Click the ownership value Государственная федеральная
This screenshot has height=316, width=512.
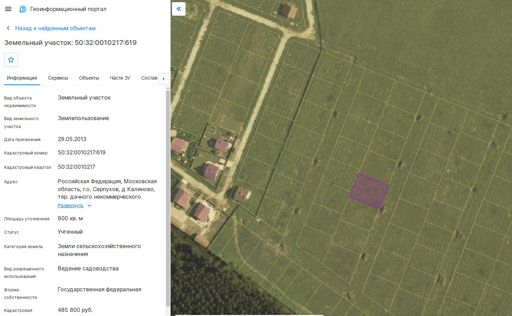99,289
